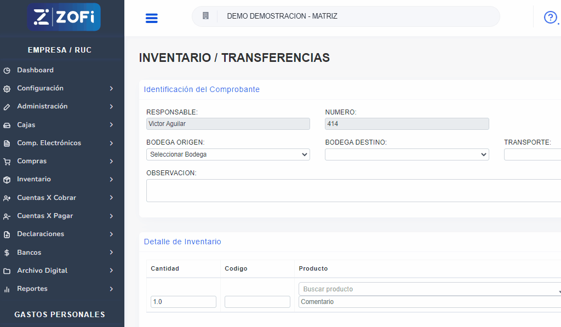Click the Bancos dollar sign icon
561x327 pixels.
pyautogui.click(x=7, y=253)
